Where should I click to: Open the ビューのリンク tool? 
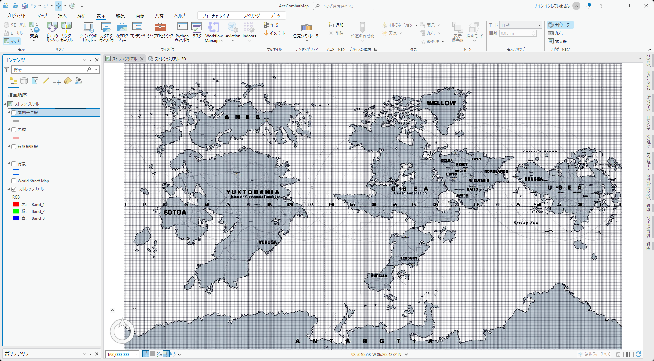click(52, 32)
